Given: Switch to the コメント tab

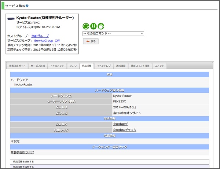Looking at the screenshot, I should (159, 66).
